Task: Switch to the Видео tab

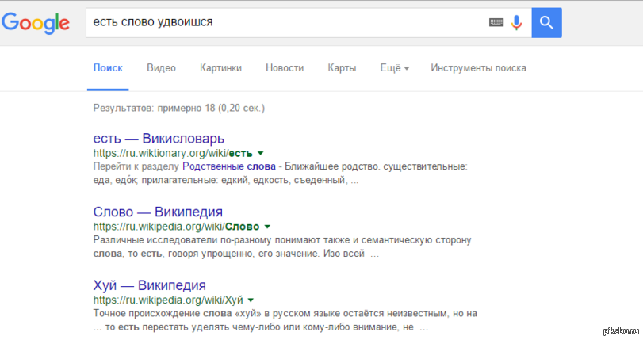Action: 161,68
